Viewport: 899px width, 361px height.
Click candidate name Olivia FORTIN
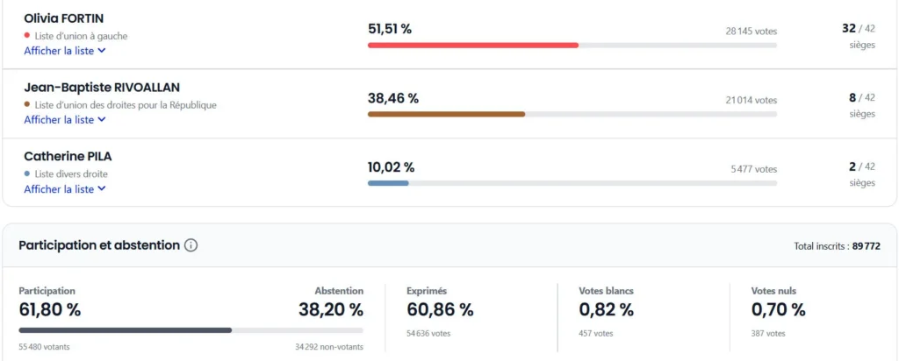[64, 18]
